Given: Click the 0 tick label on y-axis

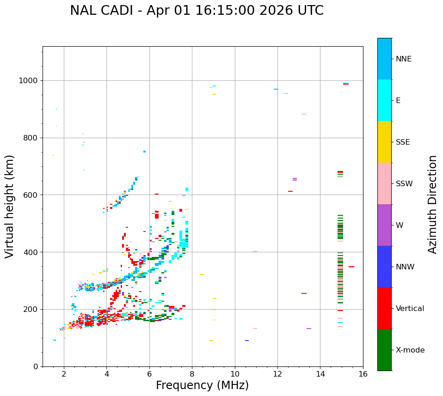Looking at the screenshot, I should [x=35, y=366].
